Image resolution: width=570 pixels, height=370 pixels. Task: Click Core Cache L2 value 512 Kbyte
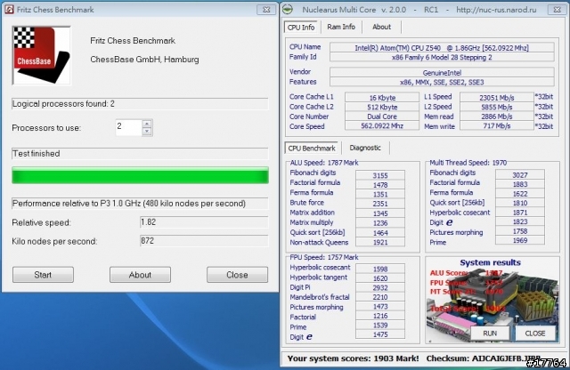click(382, 107)
